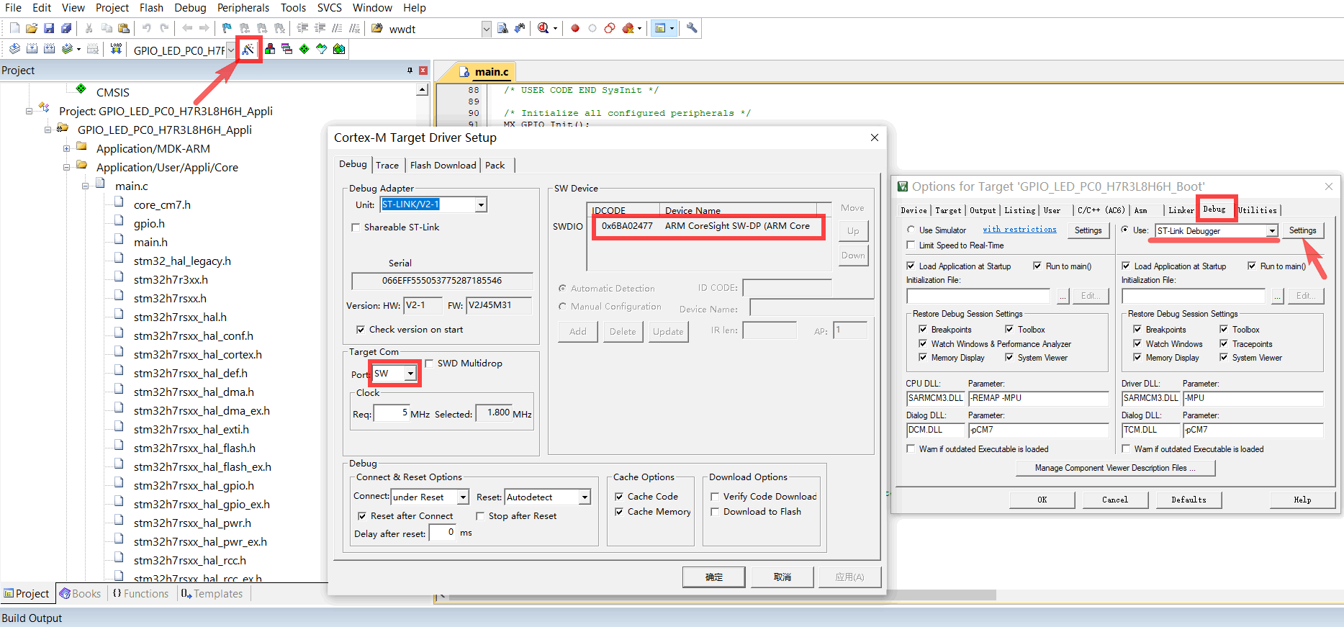The width and height of the screenshot is (1344, 627).
Task: Click Manage Component Viewer Description Files button
Action: [1115, 468]
